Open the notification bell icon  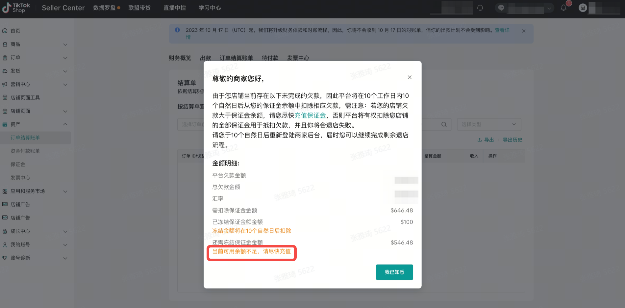(x=563, y=8)
